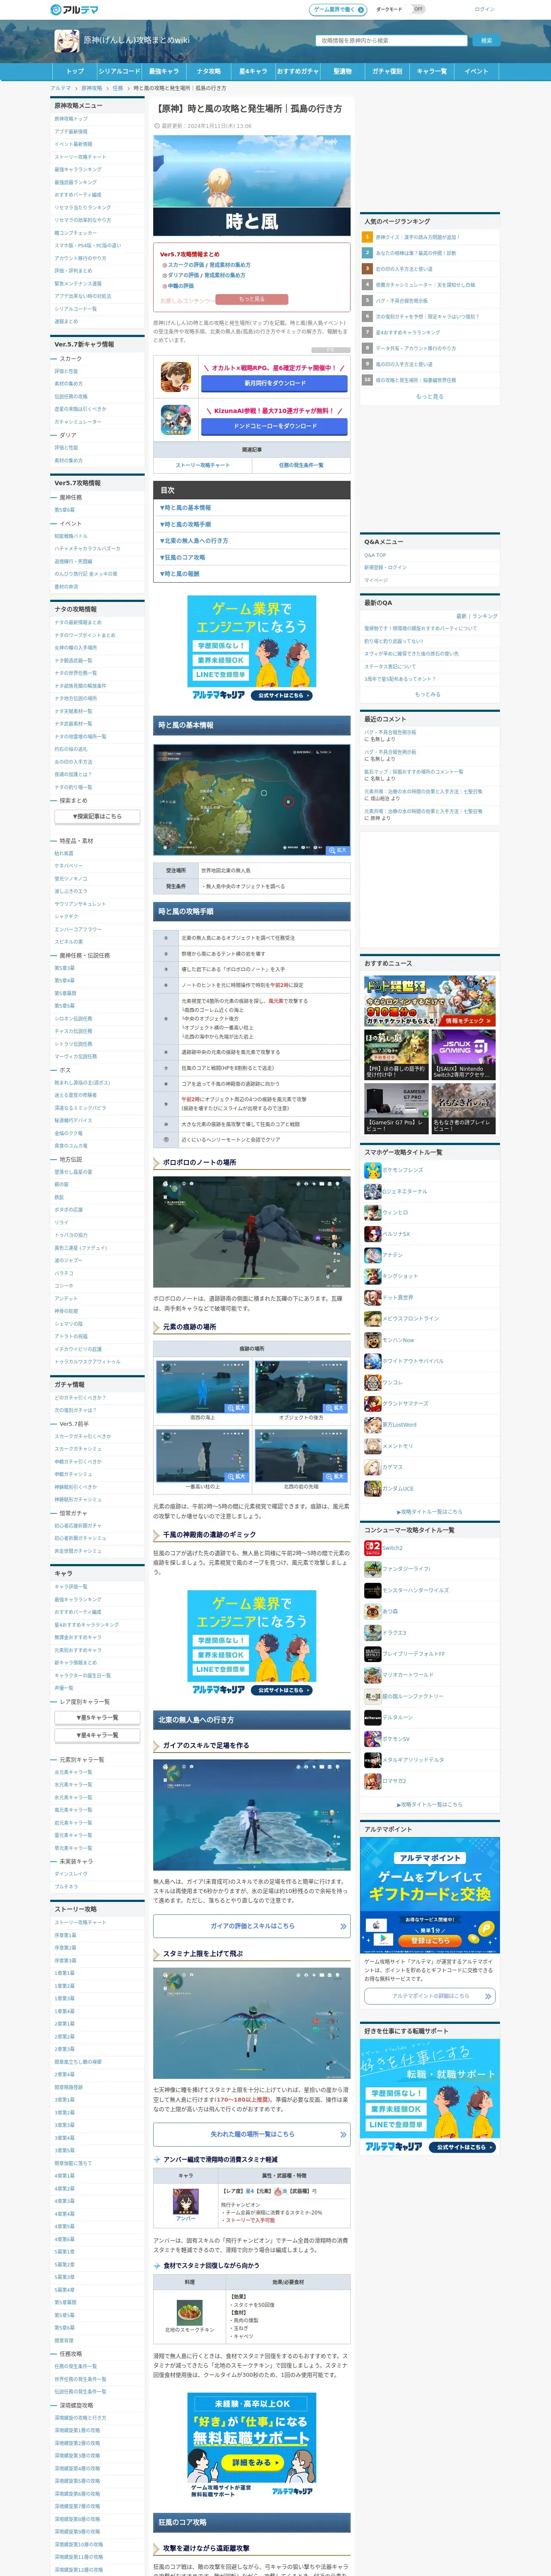Click the マリオカートワールド game icon
The width and height of the screenshot is (551, 2576).
tap(372, 1674)
